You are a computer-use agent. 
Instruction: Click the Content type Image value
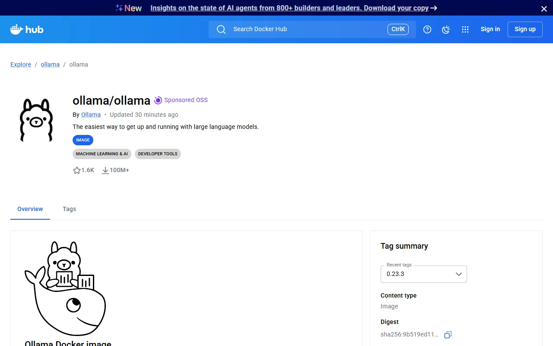click(x=389, y=306)
